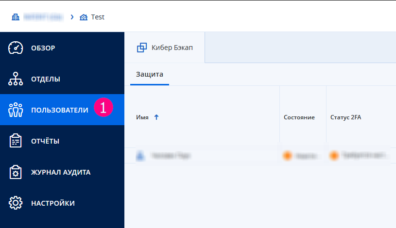Click the orange status indicator under Состояние
This screenshot has width=396, height=228.
click(287, 156)
